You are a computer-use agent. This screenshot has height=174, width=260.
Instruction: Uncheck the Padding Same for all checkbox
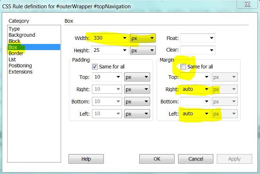point(95,67)
